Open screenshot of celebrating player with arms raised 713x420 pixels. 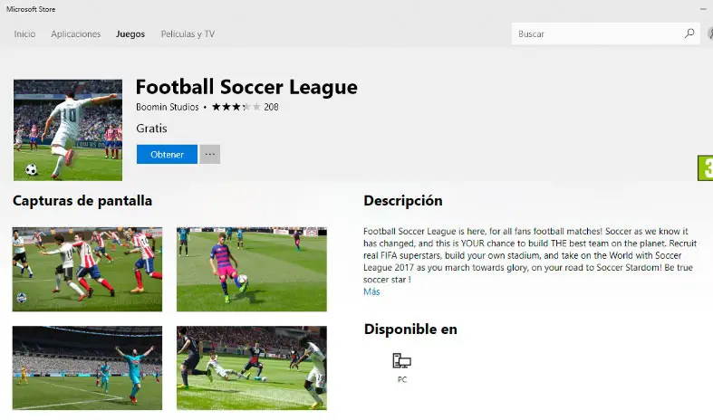point(87,367)
